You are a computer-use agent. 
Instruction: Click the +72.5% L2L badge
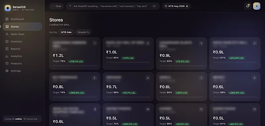tap(183, 62)
